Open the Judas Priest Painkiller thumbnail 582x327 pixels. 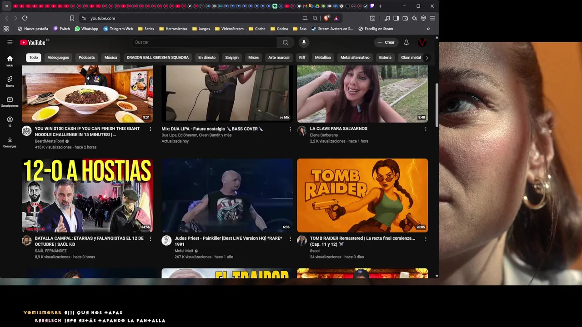[227, 195]
